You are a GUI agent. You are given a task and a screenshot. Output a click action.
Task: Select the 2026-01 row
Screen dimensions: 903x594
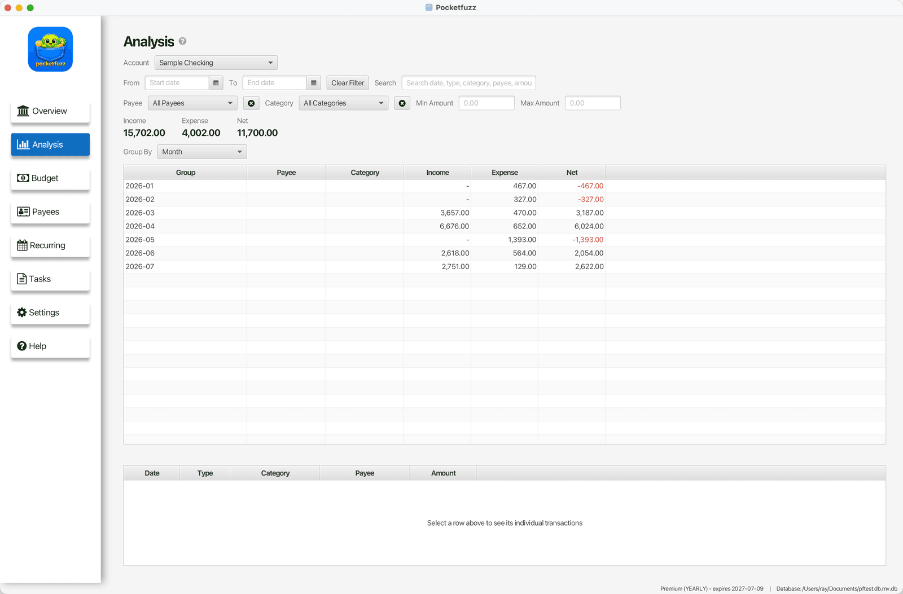(x=505, y=186)
